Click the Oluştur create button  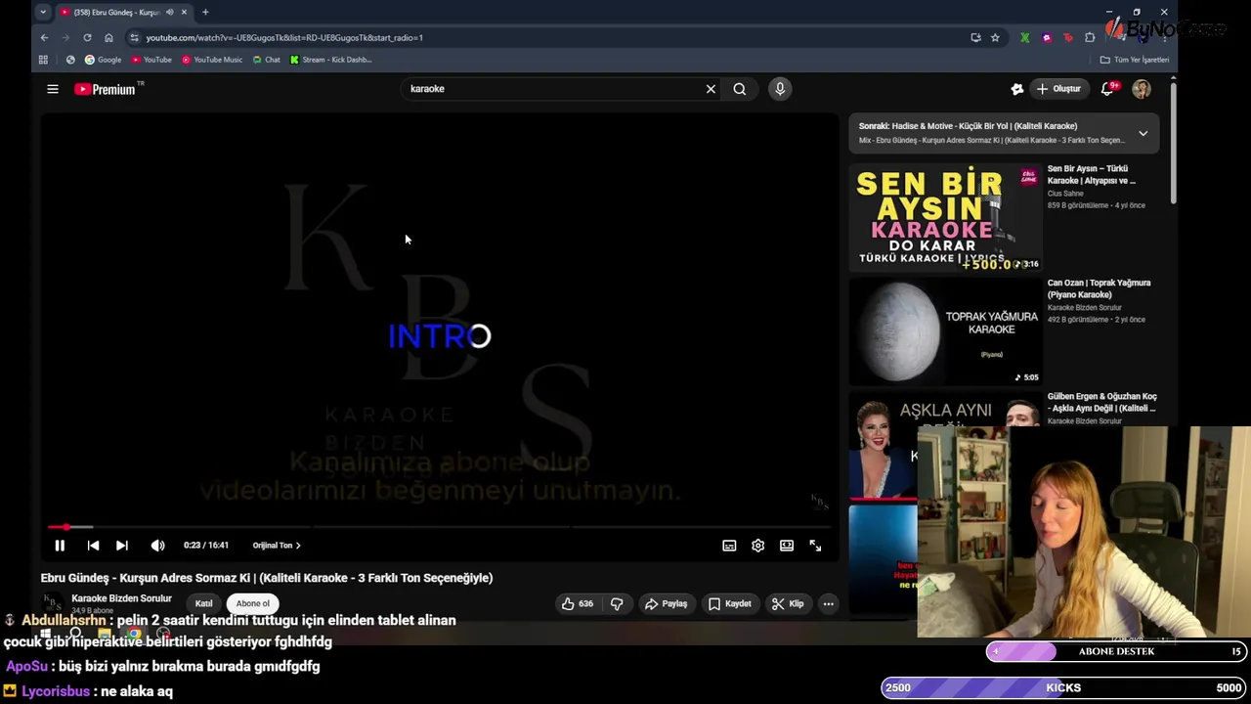(1058, 89)
